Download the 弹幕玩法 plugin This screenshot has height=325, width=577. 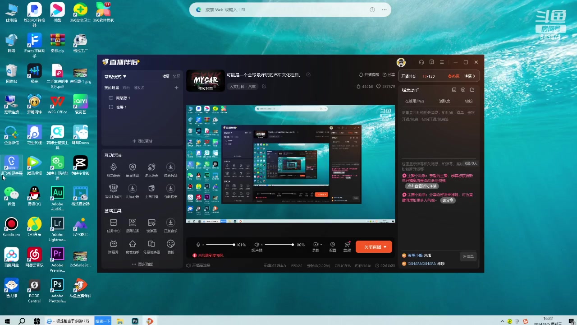pos(170,170)
